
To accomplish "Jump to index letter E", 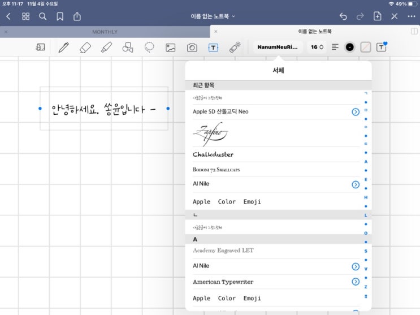I will 366,180.
